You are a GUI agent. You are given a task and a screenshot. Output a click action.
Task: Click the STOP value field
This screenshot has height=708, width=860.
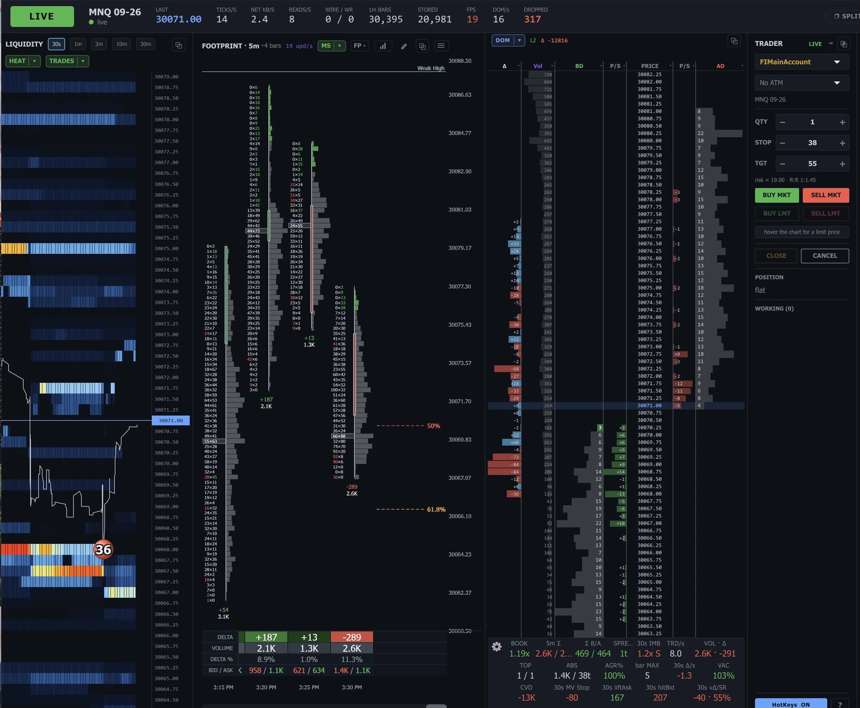click(x=812, y=143)
